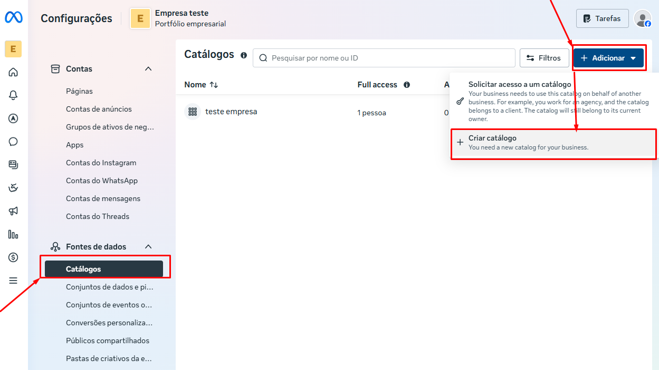Open the dollar billing icon
659x370 pixels.
tap(13, 257)
